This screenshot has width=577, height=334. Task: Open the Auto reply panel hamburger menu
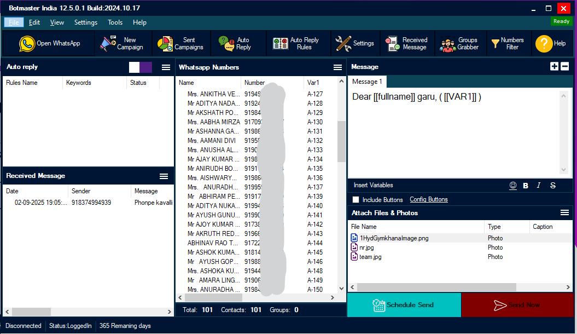(166, 67)
